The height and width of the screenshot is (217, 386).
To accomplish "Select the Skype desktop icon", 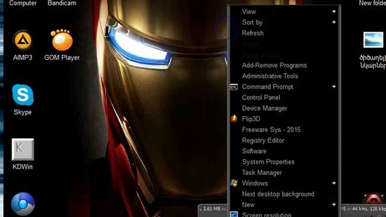I will (x=23, y=95).
